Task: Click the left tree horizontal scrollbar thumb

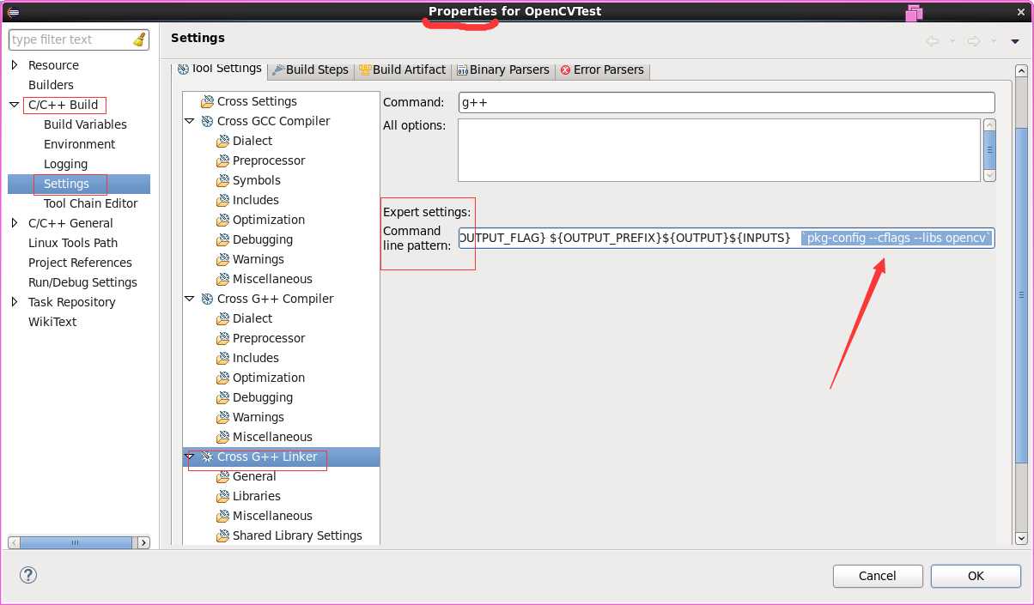Action: (x=76, y=542)
